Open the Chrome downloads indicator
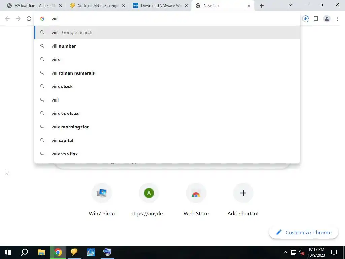Viewport: 345px width, 259px height. click(305, 19)
